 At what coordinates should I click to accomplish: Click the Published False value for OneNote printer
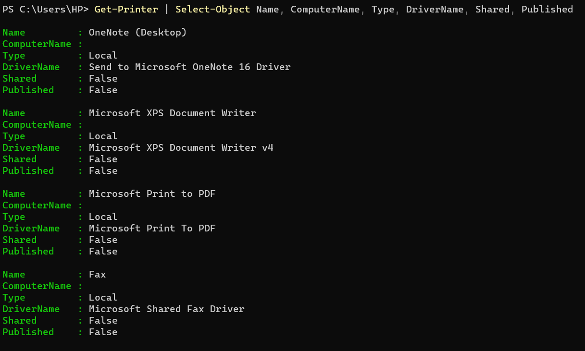coord(103,90)
